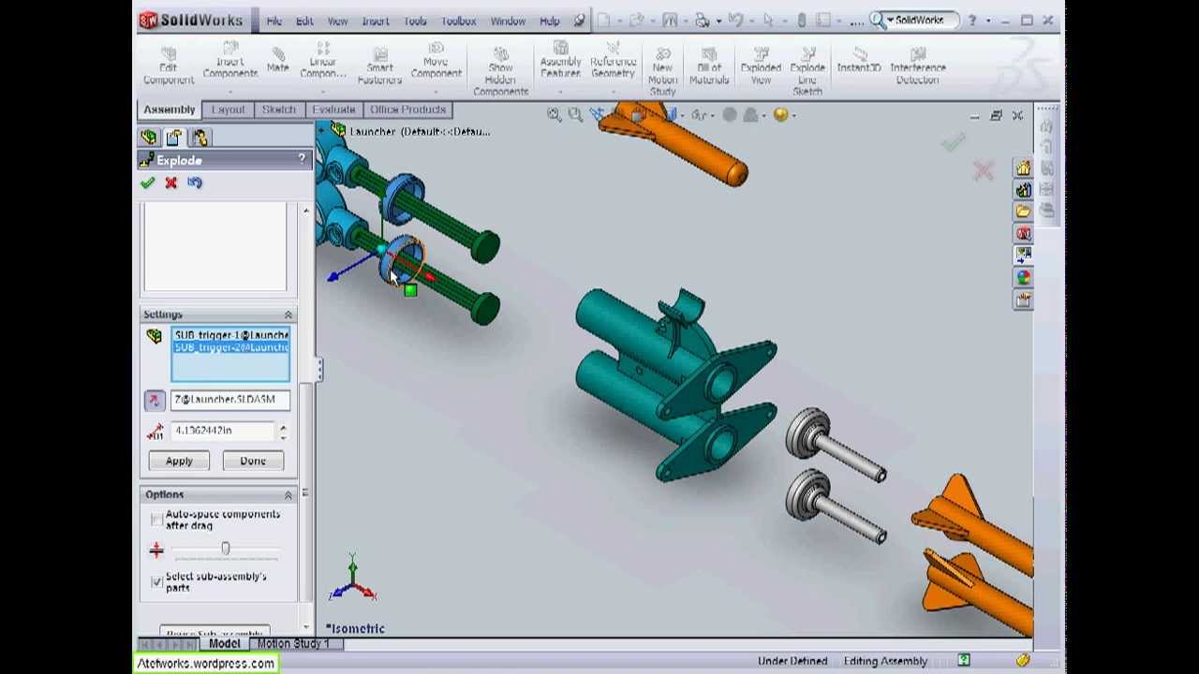Select SUB_trigger-1@Launcher in component list
Screen dimensions: 1199x674
pyautogui.click(x=230, y=335)
